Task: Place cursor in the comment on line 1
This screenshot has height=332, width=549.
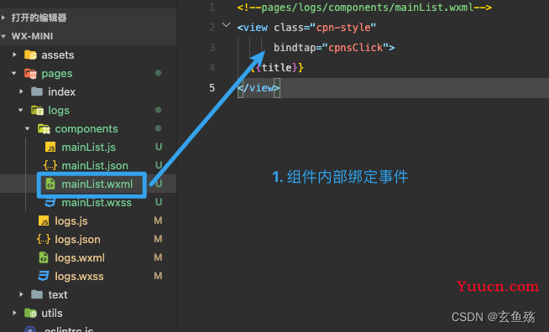Action: coord(364,8)
